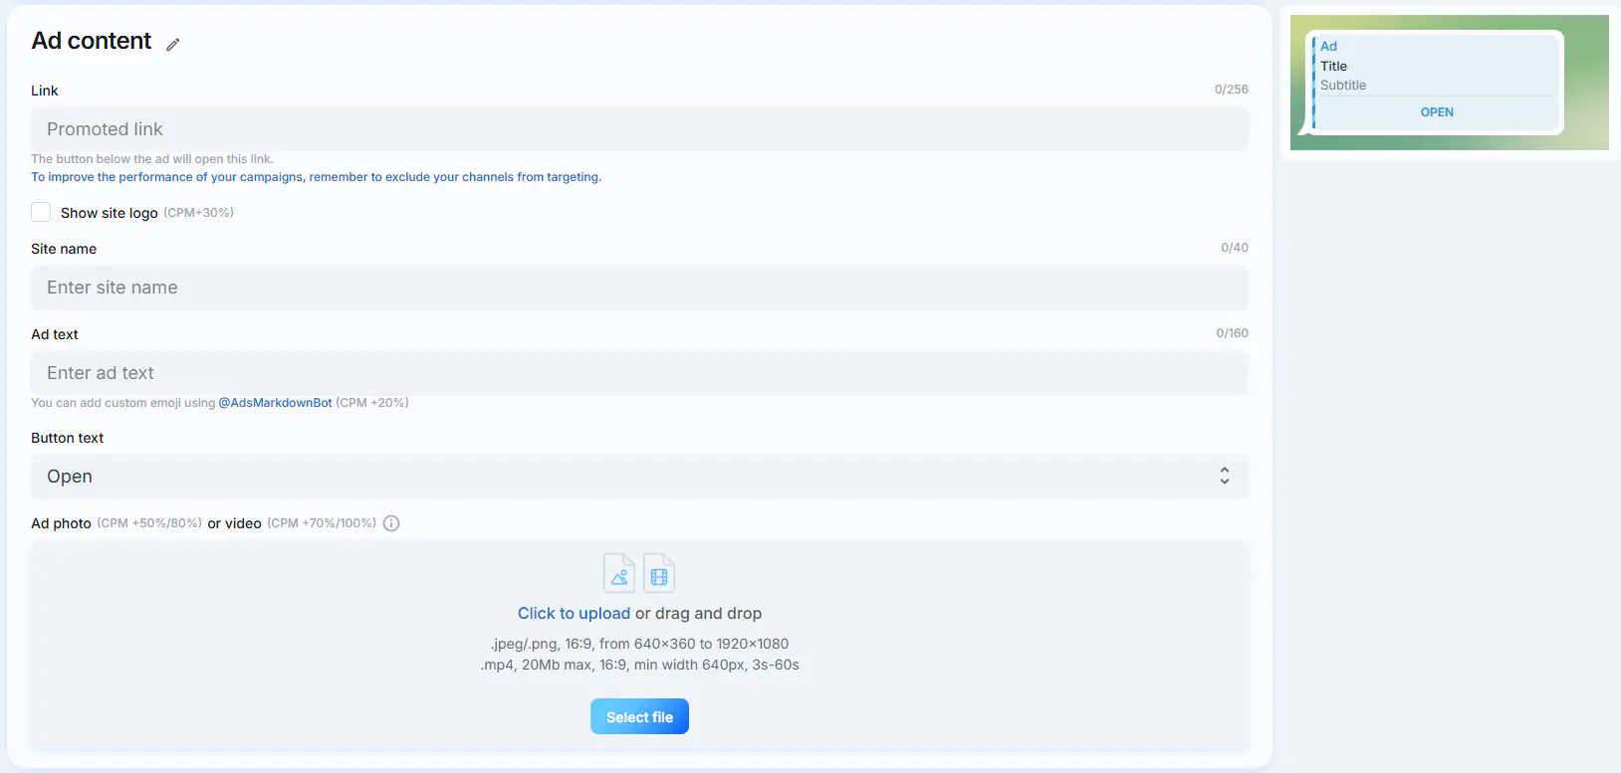1621x773 pixels.
Task: Click the 'Ad' label in the preview card
Action: [1328, 47]
